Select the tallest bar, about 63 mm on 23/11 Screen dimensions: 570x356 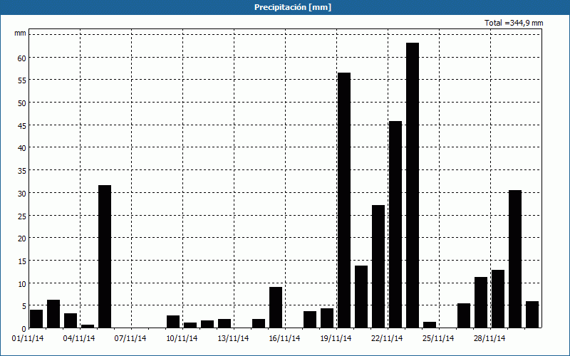413,185
